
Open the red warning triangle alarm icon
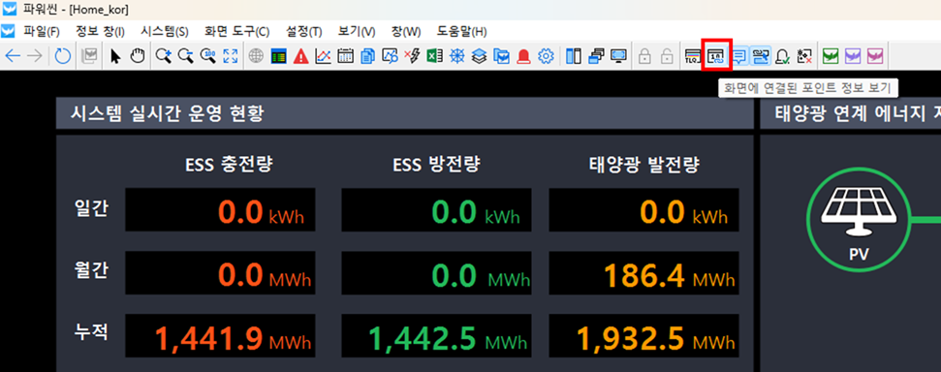[300, 56]
